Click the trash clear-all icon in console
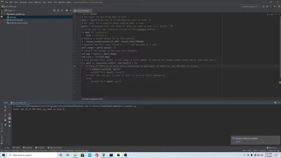Image resolution: width=281 pixels, height=158 pixels. coord(10,126)
